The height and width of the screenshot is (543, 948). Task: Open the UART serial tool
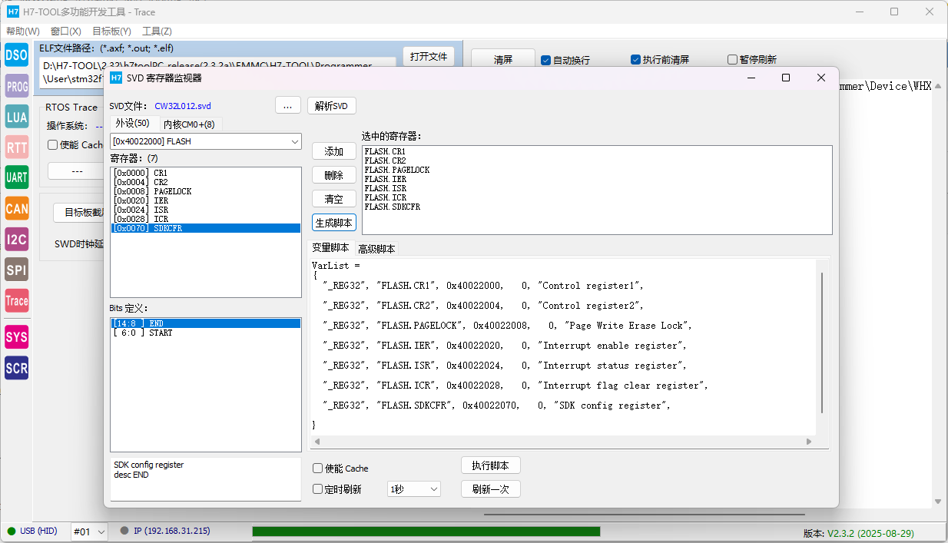[17, 177]
